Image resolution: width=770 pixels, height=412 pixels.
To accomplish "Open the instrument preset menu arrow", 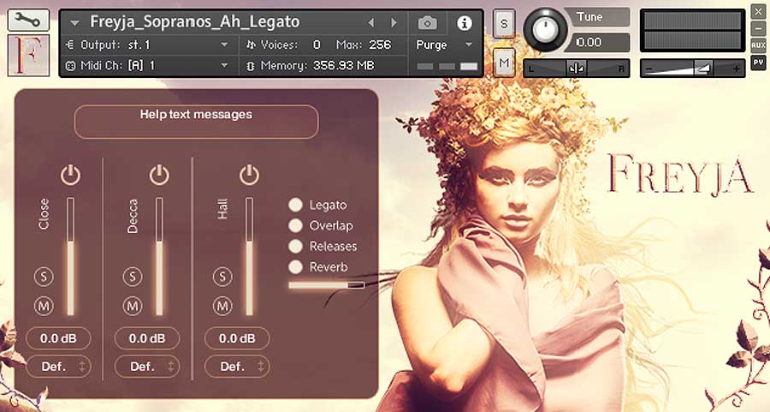I will pos(74,22).
